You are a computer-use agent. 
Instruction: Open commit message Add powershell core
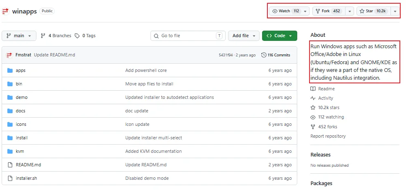coord(146,70)
